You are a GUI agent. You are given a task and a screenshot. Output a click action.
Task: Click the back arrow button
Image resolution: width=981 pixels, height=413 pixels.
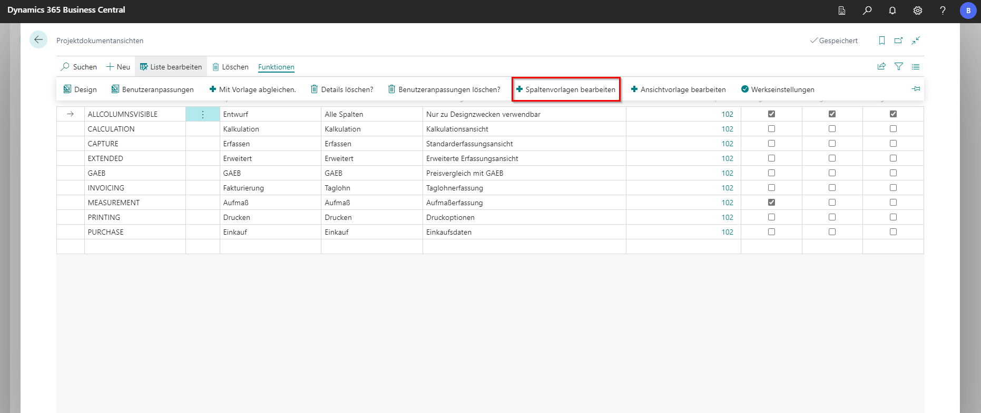pos(38,40)
